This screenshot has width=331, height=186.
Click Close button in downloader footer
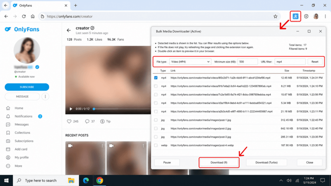coord(309,162)
